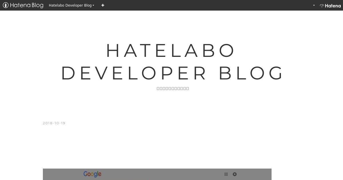
Task: Click the plus icon to subscribe
Action: pos(103,5)
